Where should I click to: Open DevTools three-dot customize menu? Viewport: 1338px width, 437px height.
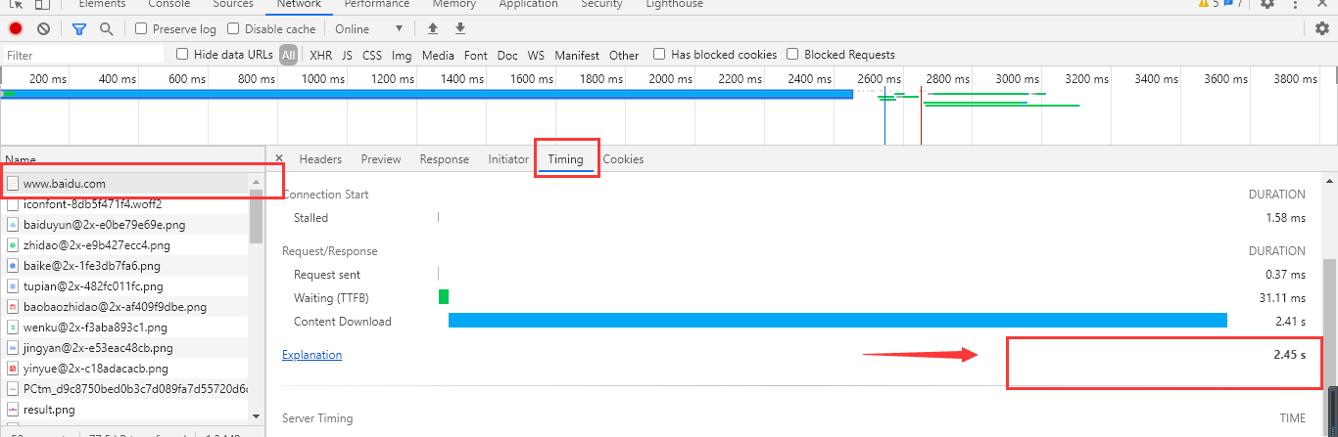tap(1297, 4)
